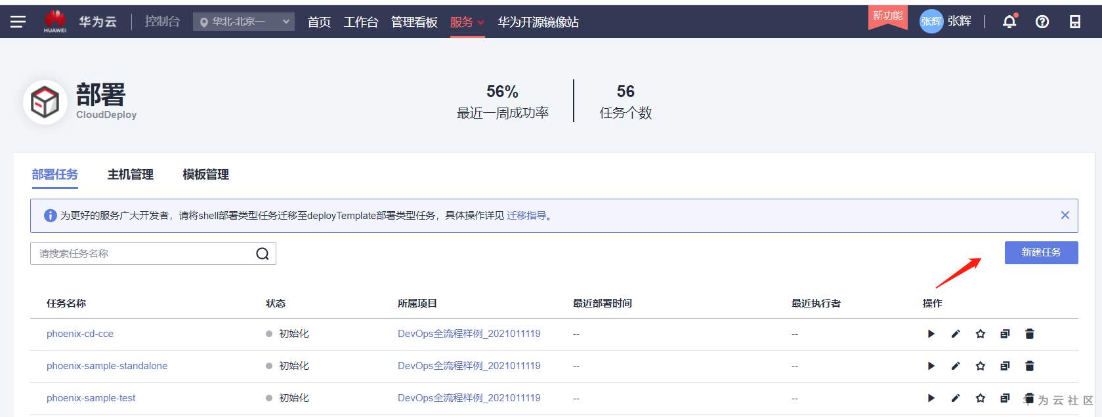Edit the phoenix-sample-standalone task
1102x417 pixels.
[x=956, y=366]
